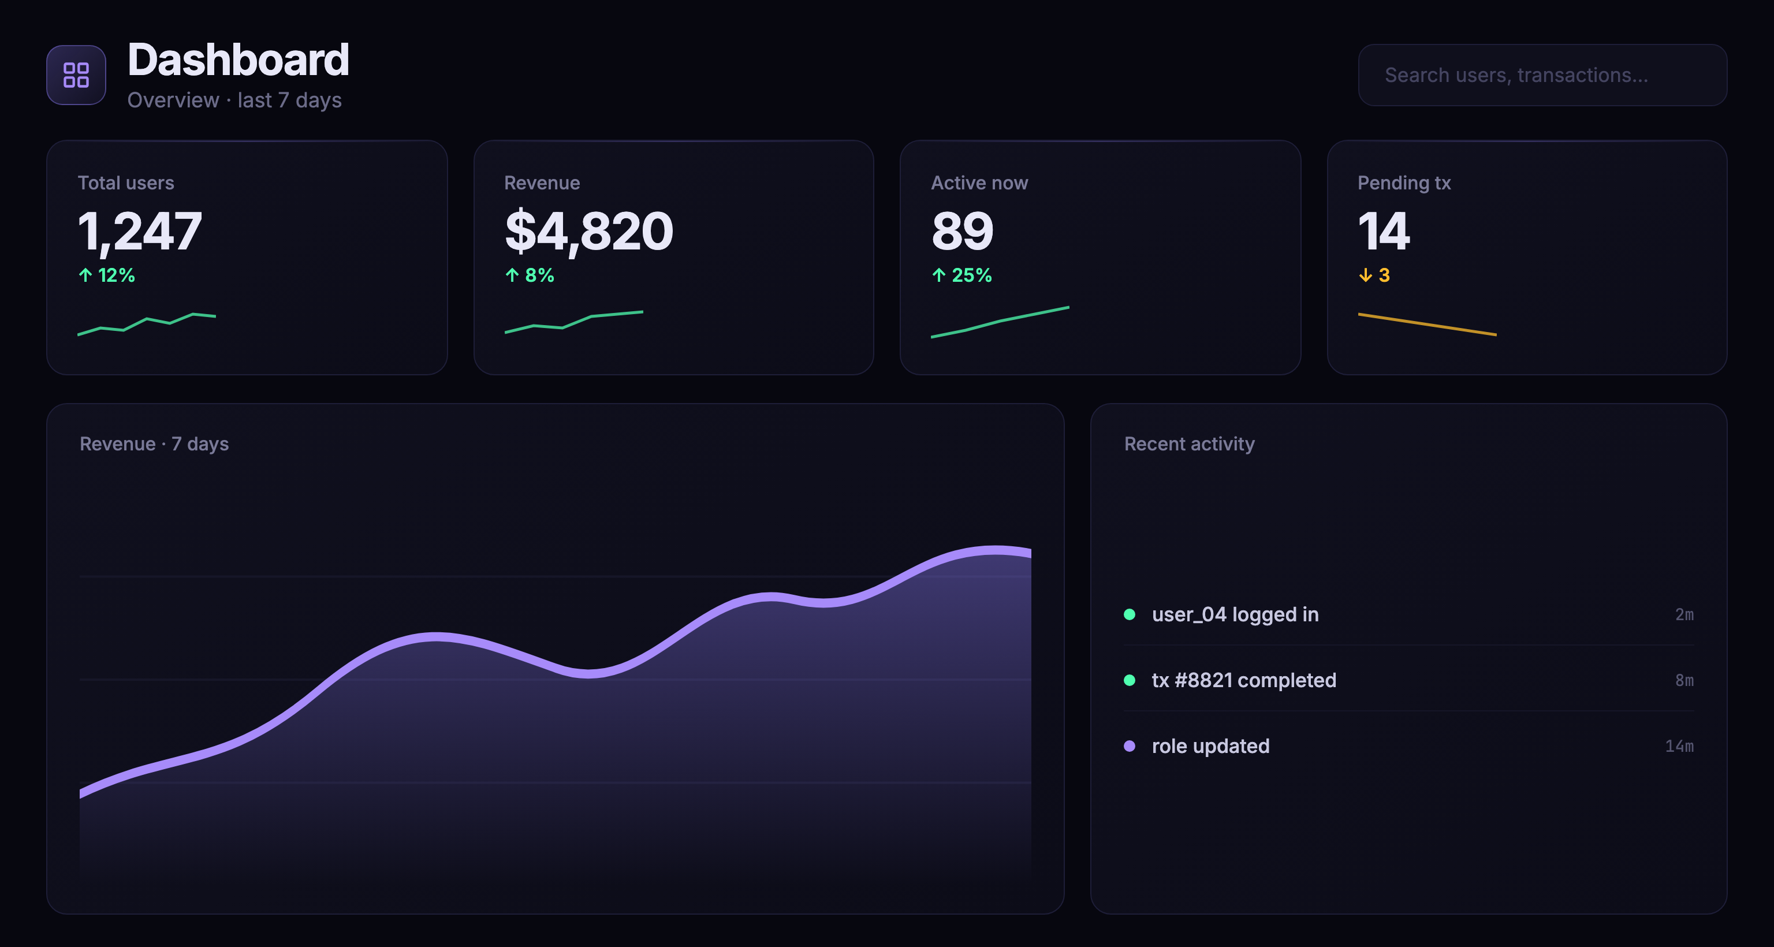Image resolution: width=1774 pixels, height=947 pixels.
Task: Click the 'Recent activity' heading
Action: [x=1190, y=444]
